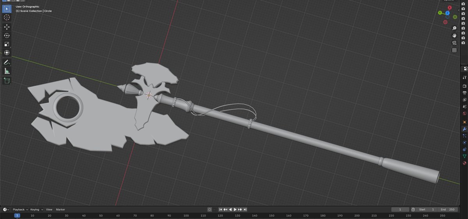Screen dimensions: 468x219
Task: Jump to the last frame
Action: [245, 209]
